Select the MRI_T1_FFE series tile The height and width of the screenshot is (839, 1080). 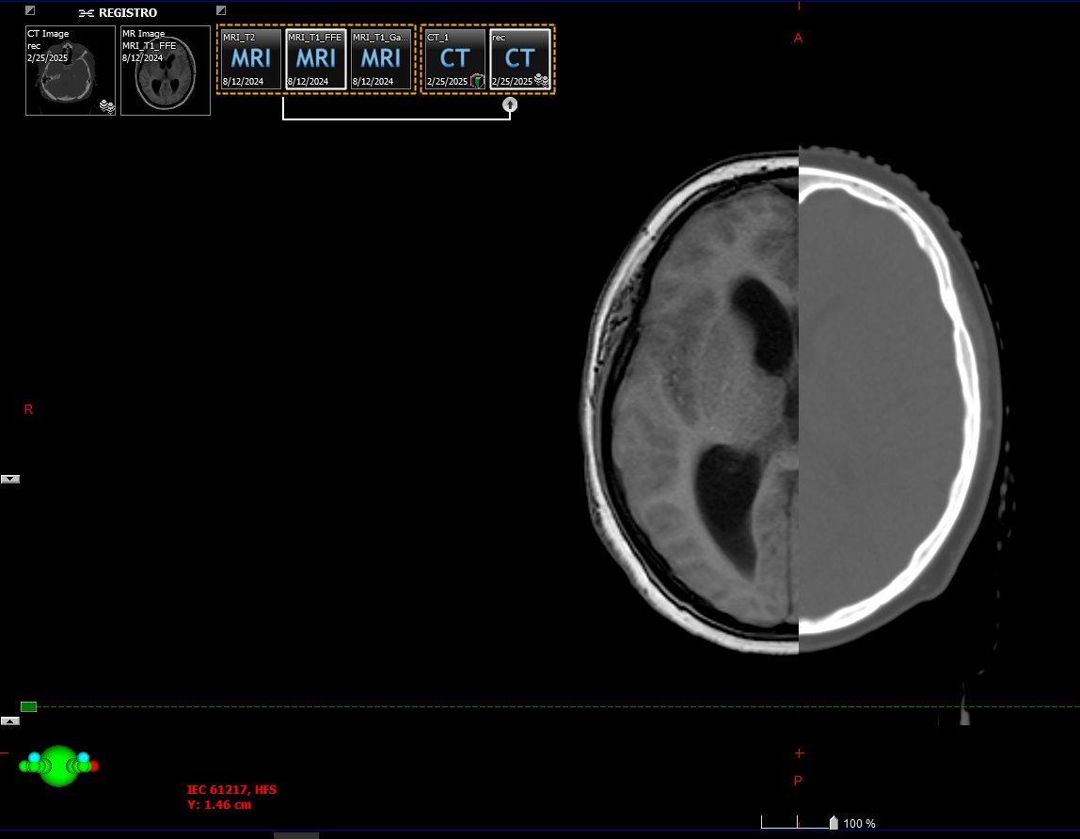click(315, 59)
